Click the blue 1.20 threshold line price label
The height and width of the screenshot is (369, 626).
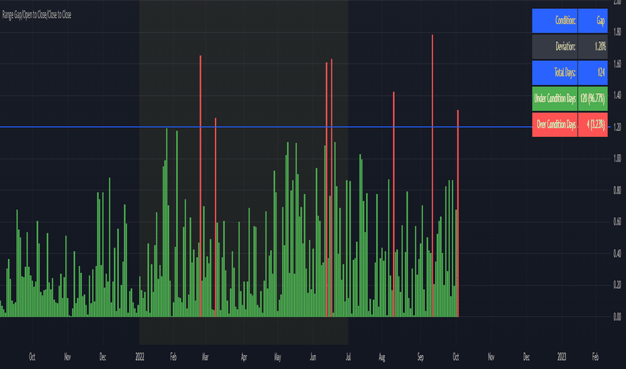[x=617, y=127]
